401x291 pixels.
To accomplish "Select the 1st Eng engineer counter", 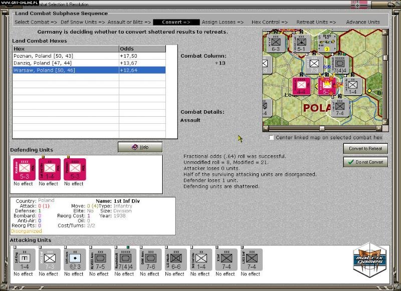I will click(x=23, y=259).
